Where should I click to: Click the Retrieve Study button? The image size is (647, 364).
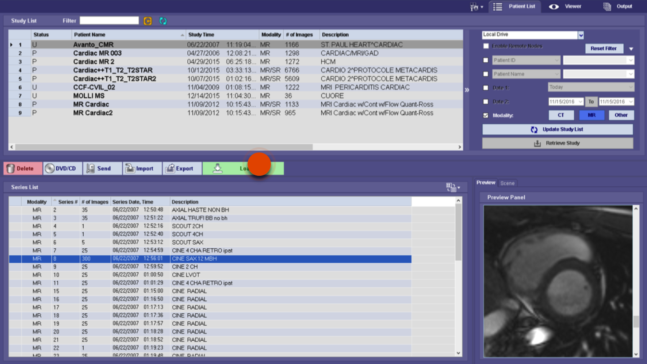pos(557,143)
